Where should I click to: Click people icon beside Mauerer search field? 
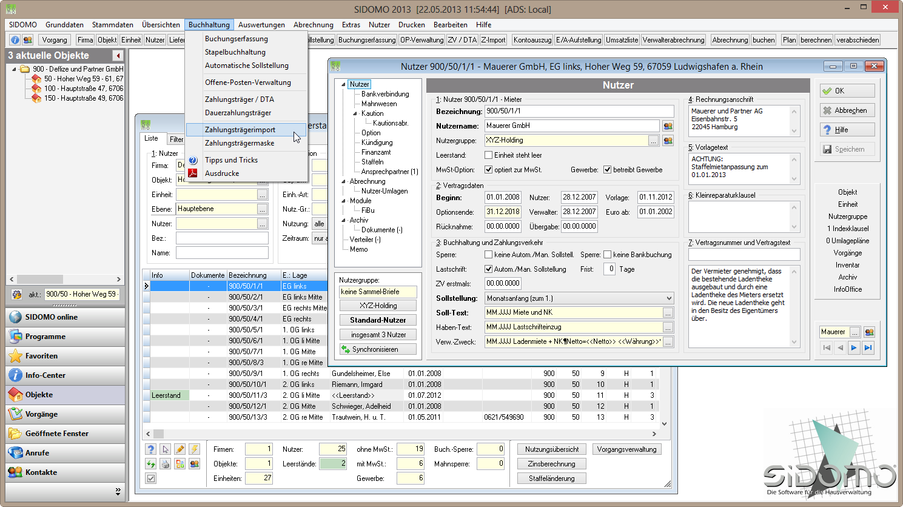tap(869, 332)
